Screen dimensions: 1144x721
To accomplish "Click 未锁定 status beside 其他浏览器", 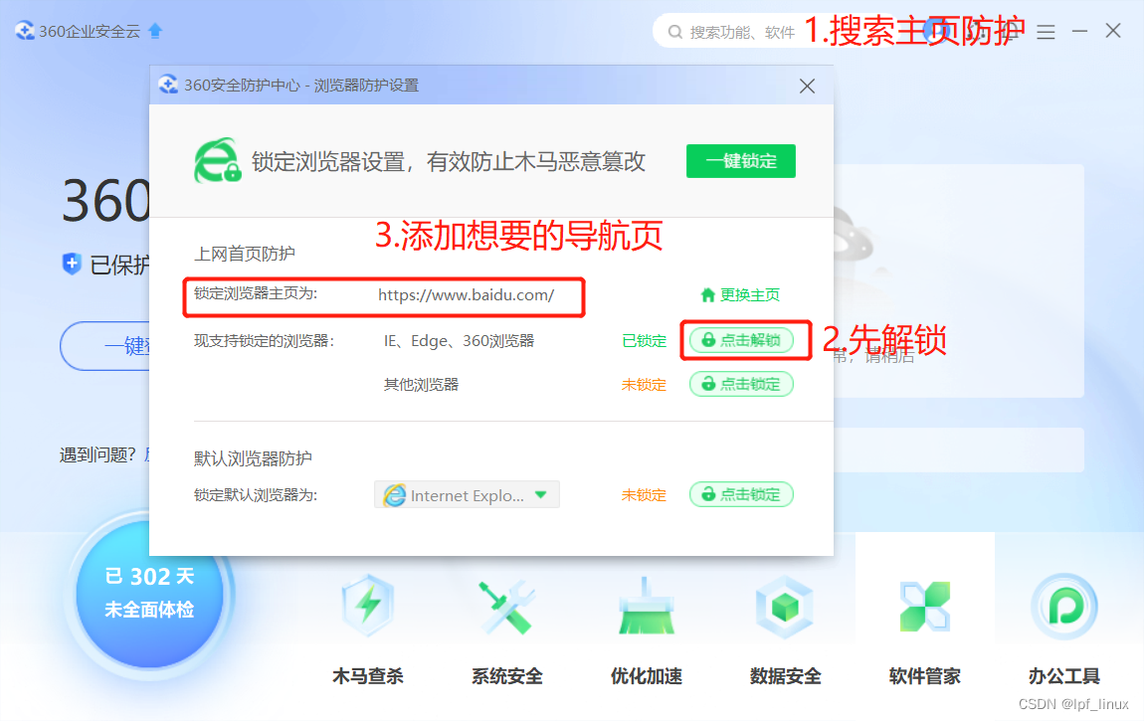I will [x=645, y=384].
